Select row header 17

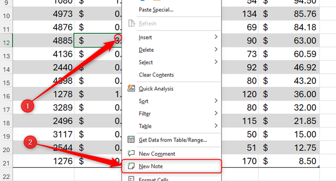[6, 107]
